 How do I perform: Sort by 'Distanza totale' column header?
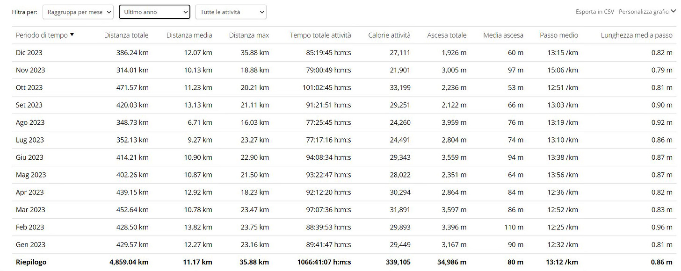pyautogui.click(x=126, y=35)
